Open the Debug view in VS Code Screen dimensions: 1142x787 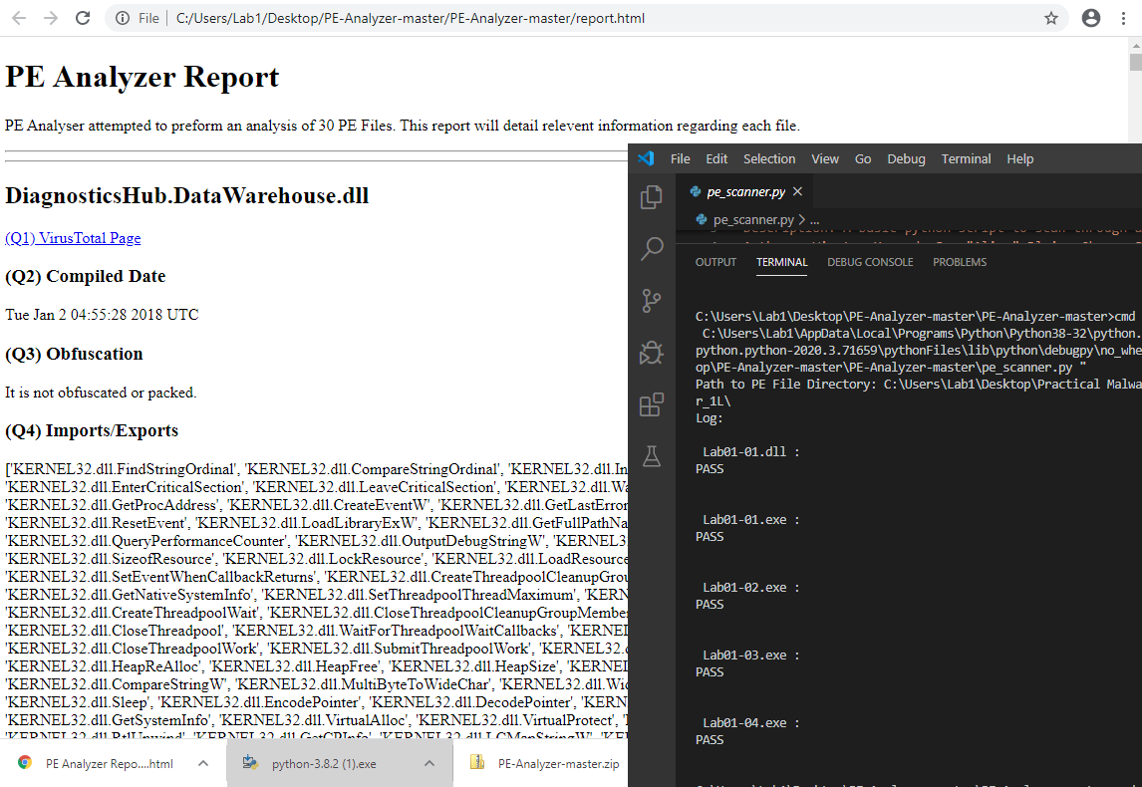click(x=651, y=353)
